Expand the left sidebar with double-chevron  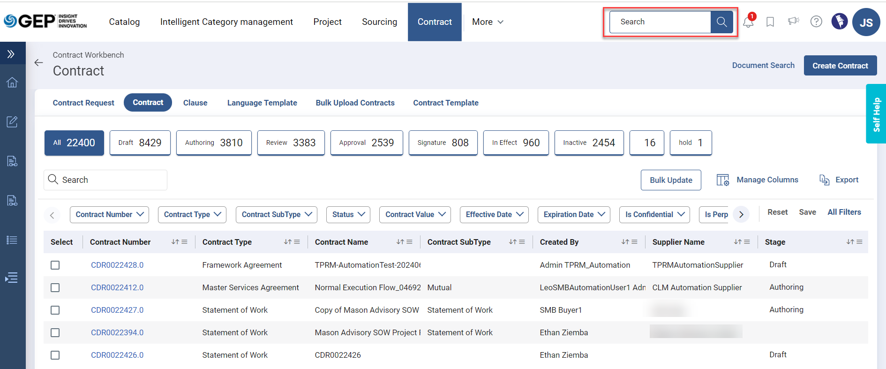(11, 54)
